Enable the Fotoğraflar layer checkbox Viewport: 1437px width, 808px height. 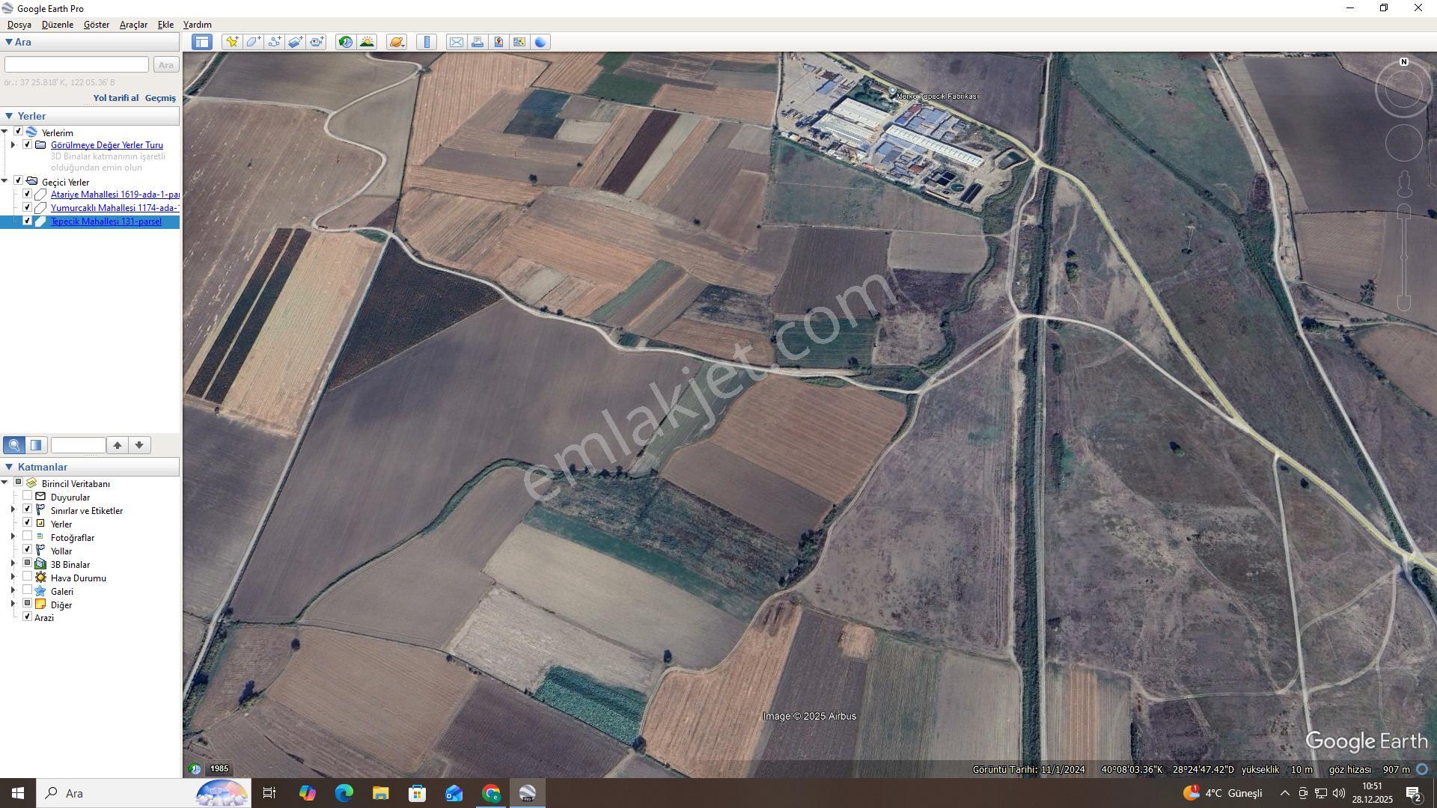(x=28, y=537)
